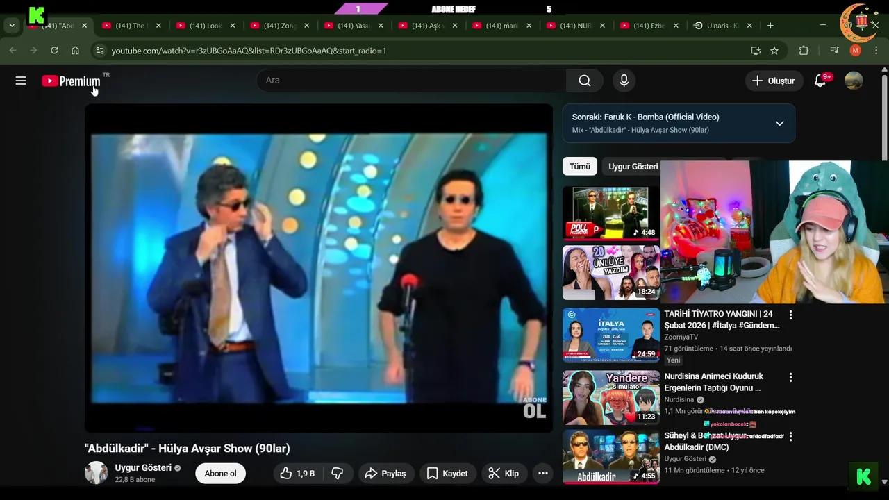Share the video with Paylaş
Screen dimensions: 889x500
(x=385, y=474)
